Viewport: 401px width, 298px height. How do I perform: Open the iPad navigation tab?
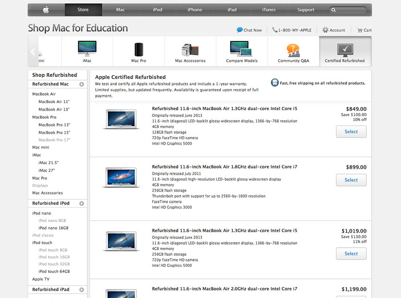pyautogui.click(x=232, y=10)
